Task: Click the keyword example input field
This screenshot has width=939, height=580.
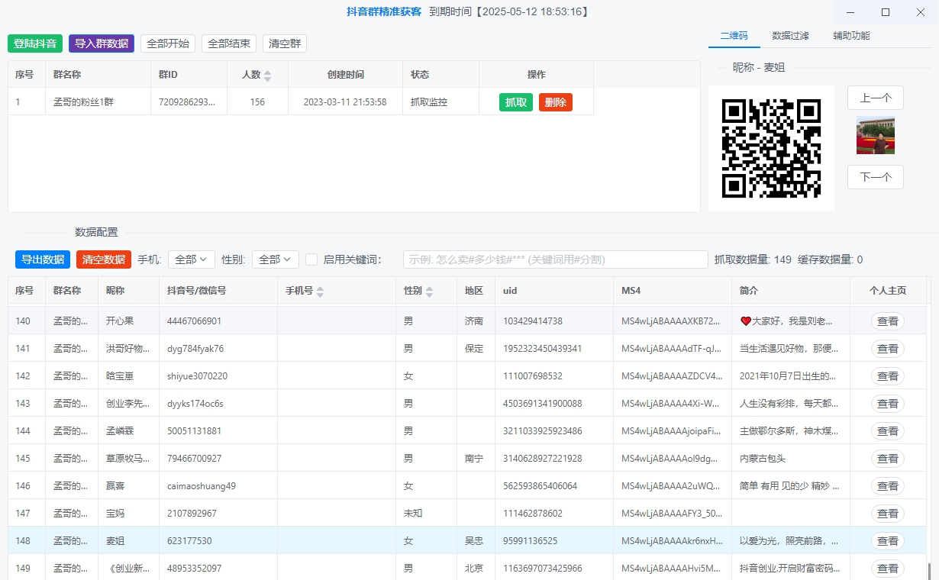Action: coord(555,259)
